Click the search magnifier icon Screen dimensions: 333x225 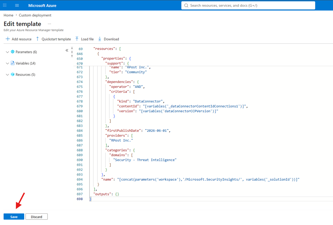186,5
